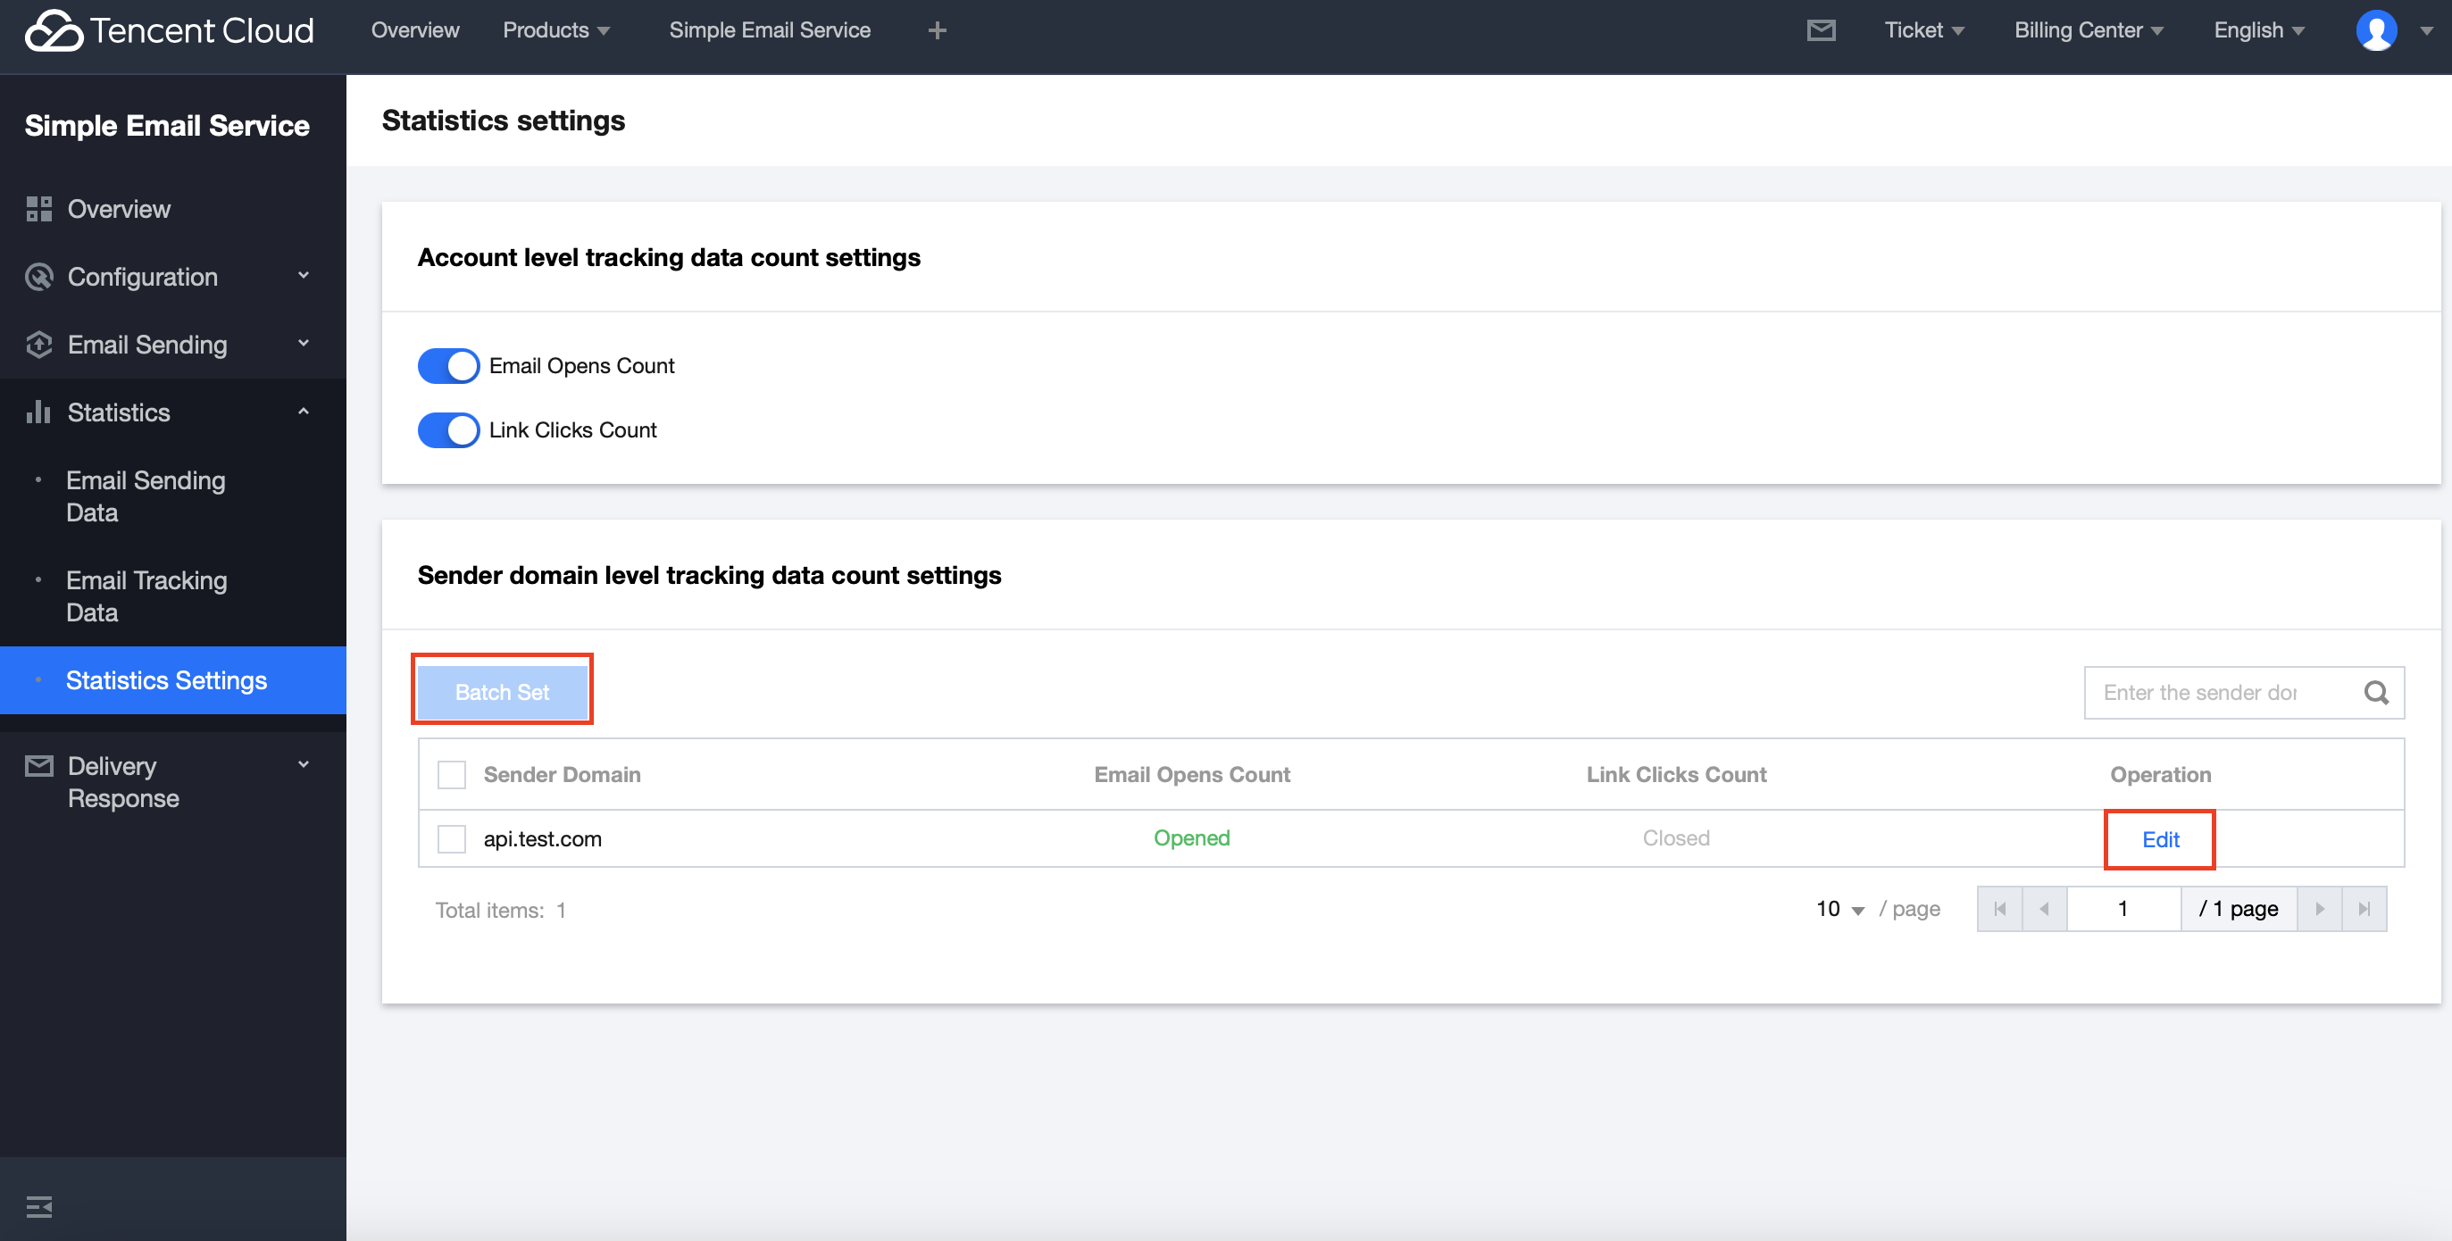Click Edit link for api.test.com

tap(2160, 839)
